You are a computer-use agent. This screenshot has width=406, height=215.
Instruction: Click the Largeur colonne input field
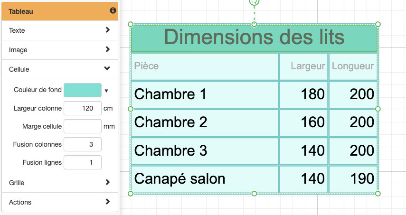(x=83, y=108)
